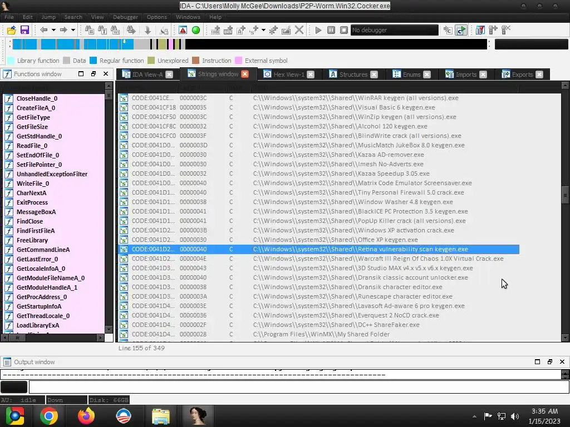
Task: Click the navigation band overview bar
Action: click(249, 44)
